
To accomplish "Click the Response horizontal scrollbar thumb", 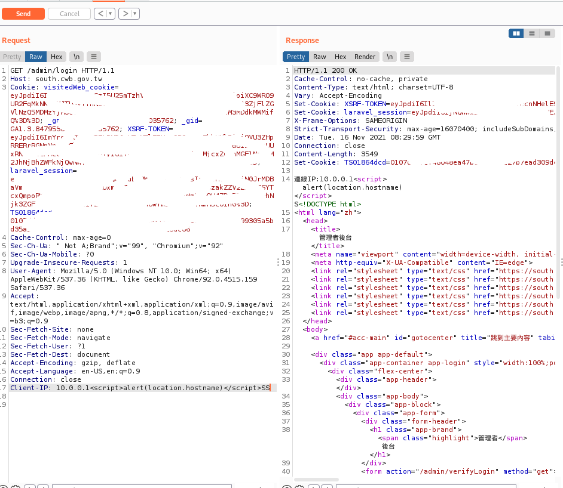I will [x=316, y=480].
